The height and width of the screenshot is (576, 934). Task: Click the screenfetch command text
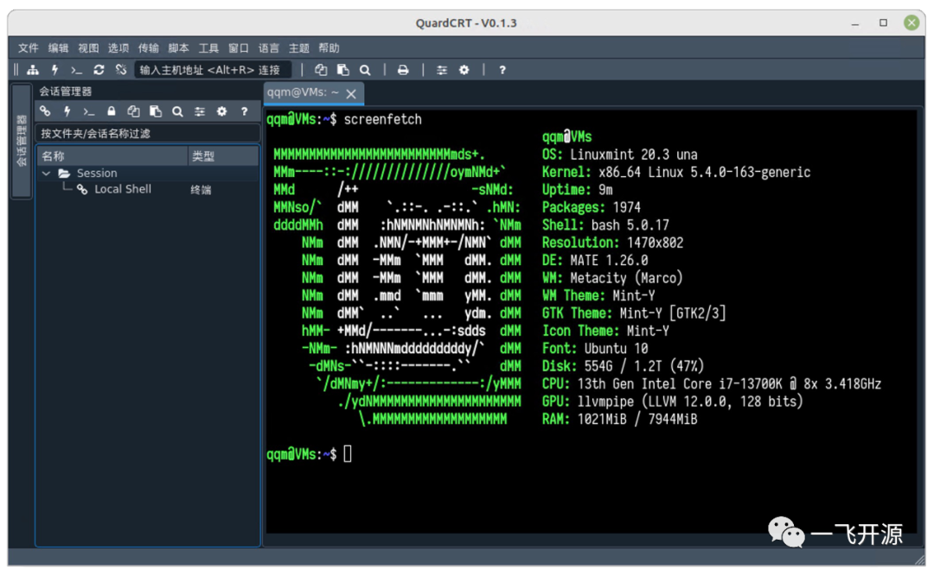pos(382,119)
